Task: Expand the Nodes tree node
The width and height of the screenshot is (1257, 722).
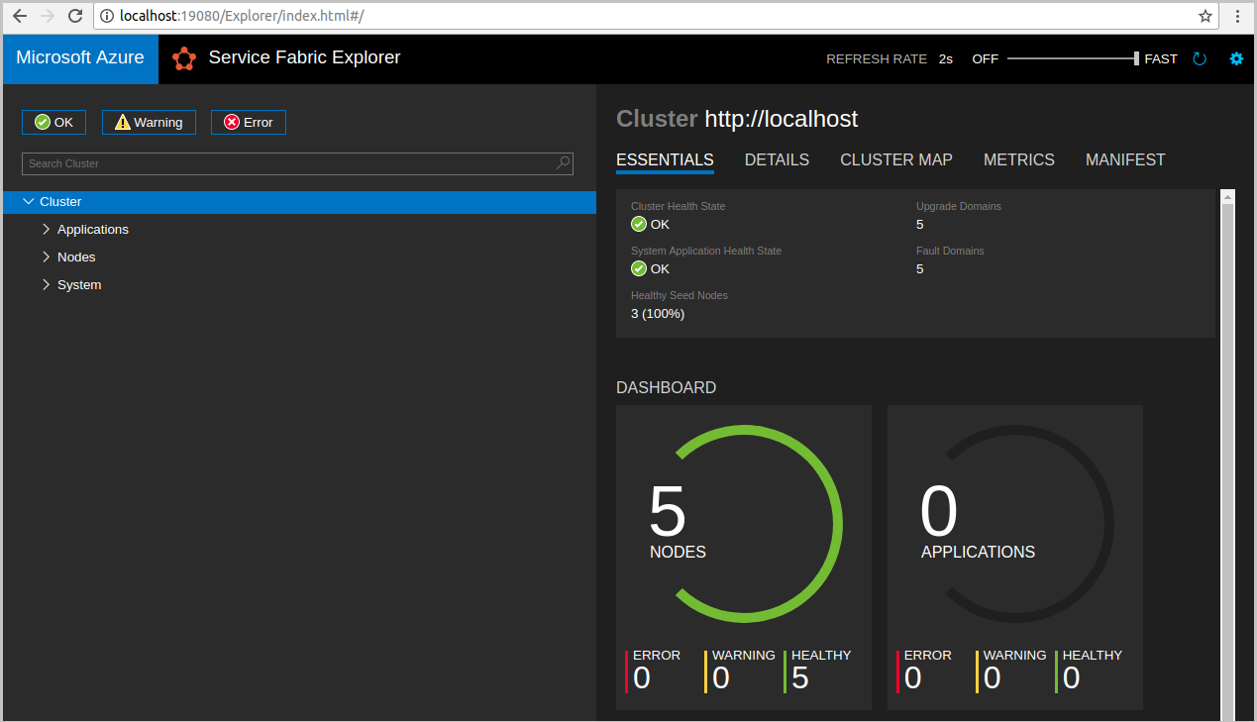Action: click(x=46, y=257)
